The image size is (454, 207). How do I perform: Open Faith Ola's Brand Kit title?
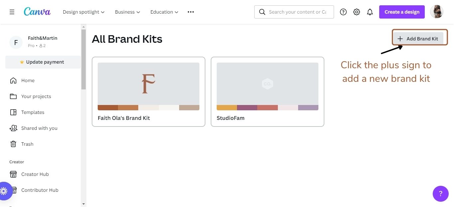coord(124,118)
